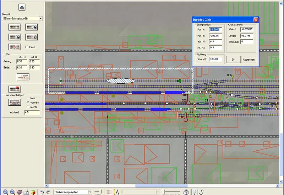Enable the Elektr. checkbox
The width and height of the screenshot is (284, 195).
(x=27, y=47)
